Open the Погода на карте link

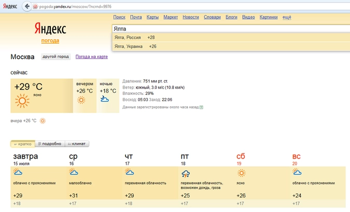[91, 56]
